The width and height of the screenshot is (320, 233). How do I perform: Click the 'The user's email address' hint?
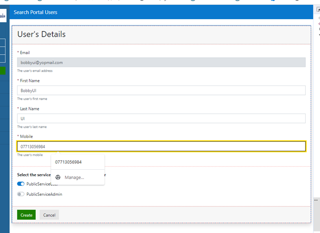[x=35, y=71]
